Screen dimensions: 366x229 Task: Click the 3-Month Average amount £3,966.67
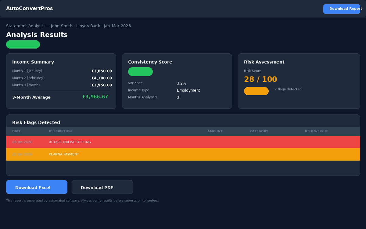[x=95, y=97]
